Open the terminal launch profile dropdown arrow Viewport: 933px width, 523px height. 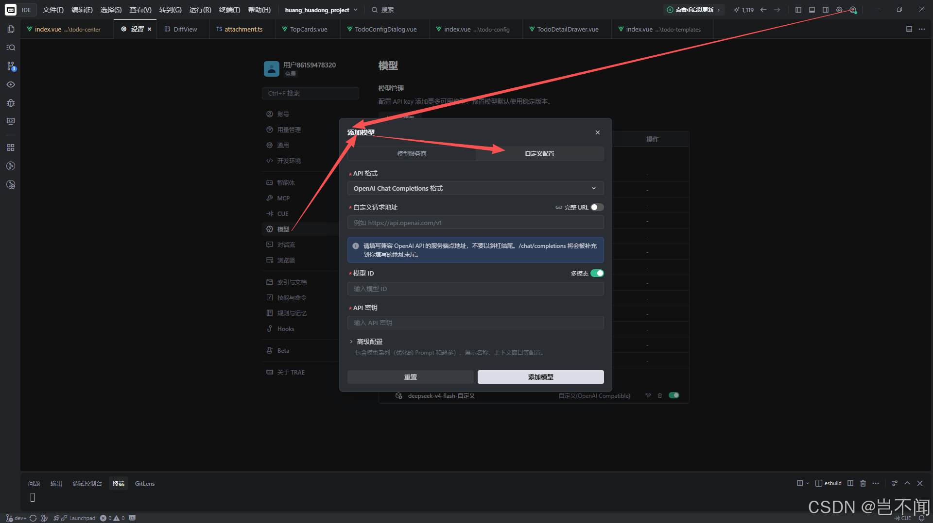[x=808, y=483]
